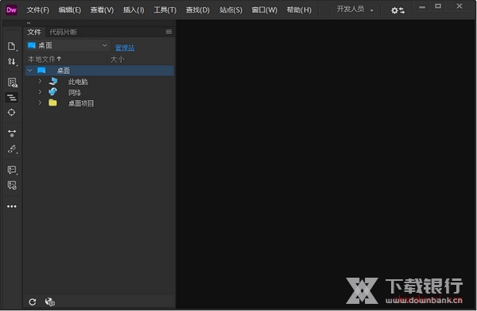Click the apply comment icon

[12, 170]
